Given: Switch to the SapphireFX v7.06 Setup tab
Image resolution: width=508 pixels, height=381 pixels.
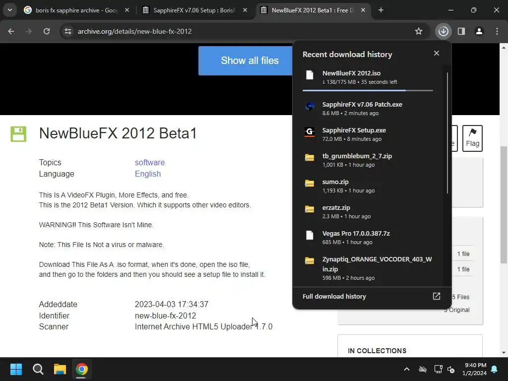Looking at the screenshot, I should click(194, 10).
